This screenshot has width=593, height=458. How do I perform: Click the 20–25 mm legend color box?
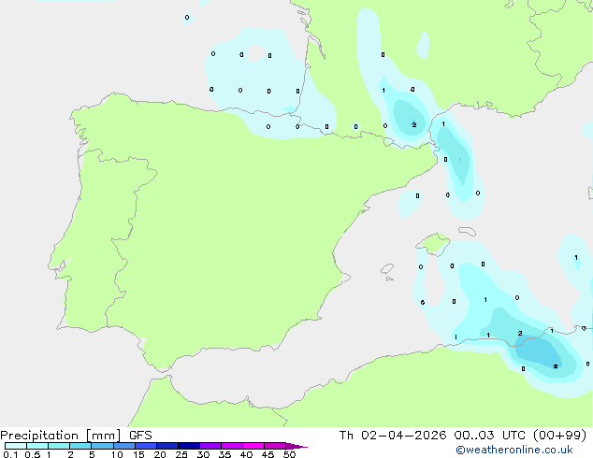pos(167,446)
